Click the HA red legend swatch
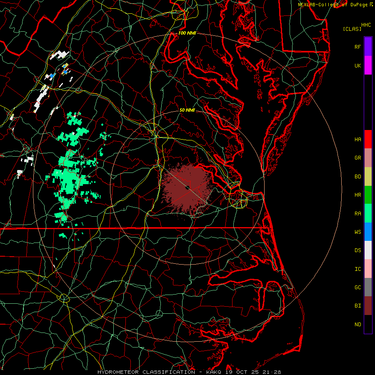 tap(368, 139)
